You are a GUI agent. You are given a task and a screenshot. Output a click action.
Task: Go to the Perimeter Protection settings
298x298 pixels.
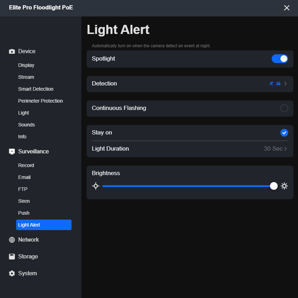[40, 101]
